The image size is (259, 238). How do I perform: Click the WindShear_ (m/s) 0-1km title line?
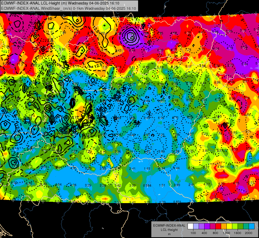pos(68,8)
